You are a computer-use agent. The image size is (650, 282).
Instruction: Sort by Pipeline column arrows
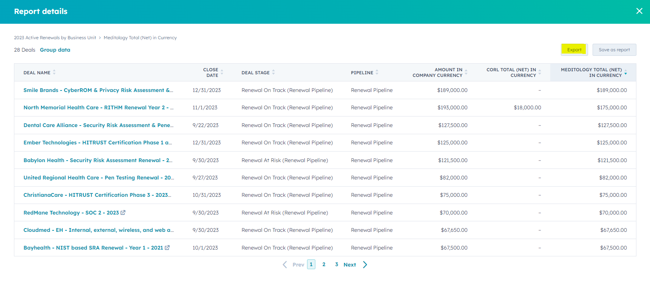coord(377,72)
